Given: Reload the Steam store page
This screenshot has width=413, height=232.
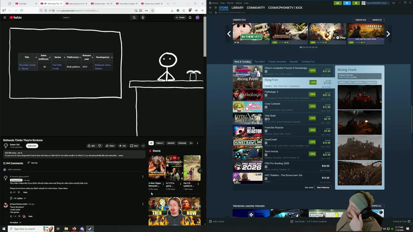Looking at the screenshot, I should coord(210,12).
